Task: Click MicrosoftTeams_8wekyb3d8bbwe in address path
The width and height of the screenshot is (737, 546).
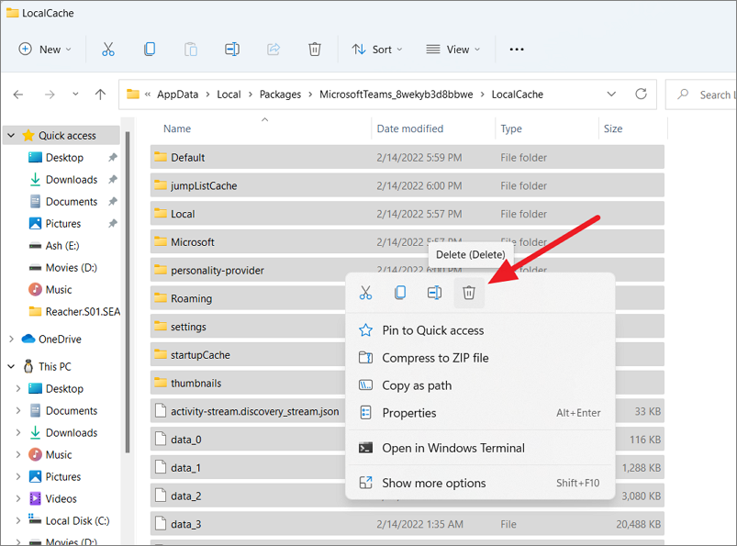Action: pos(396,95)
